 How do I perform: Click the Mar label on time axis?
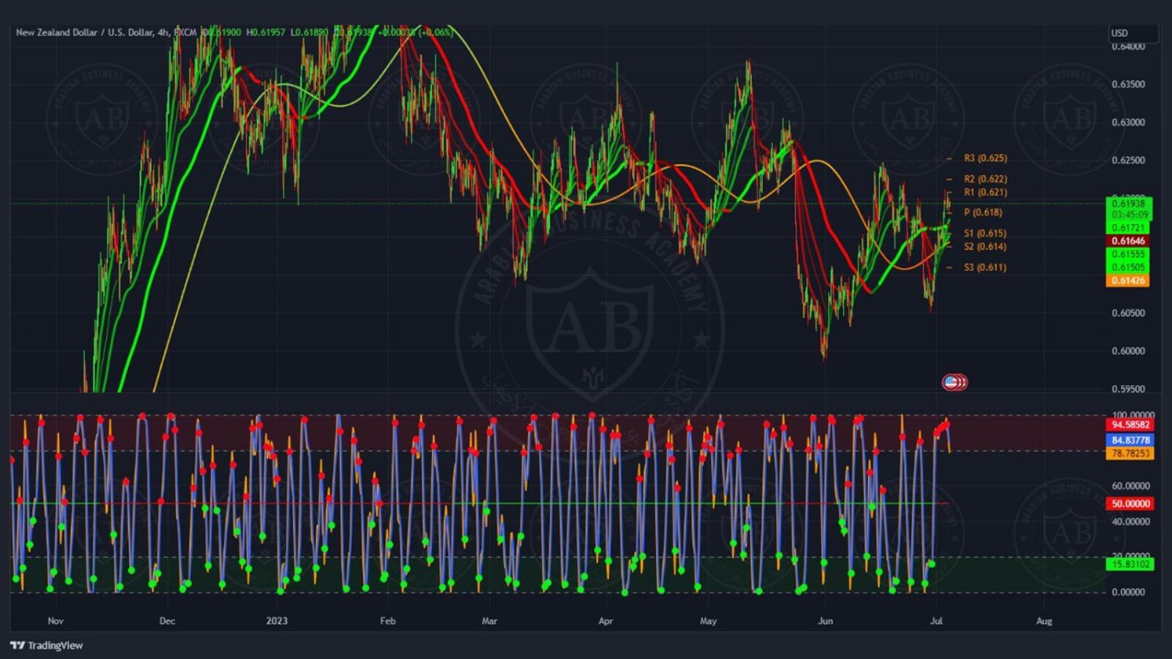[489, 622]
